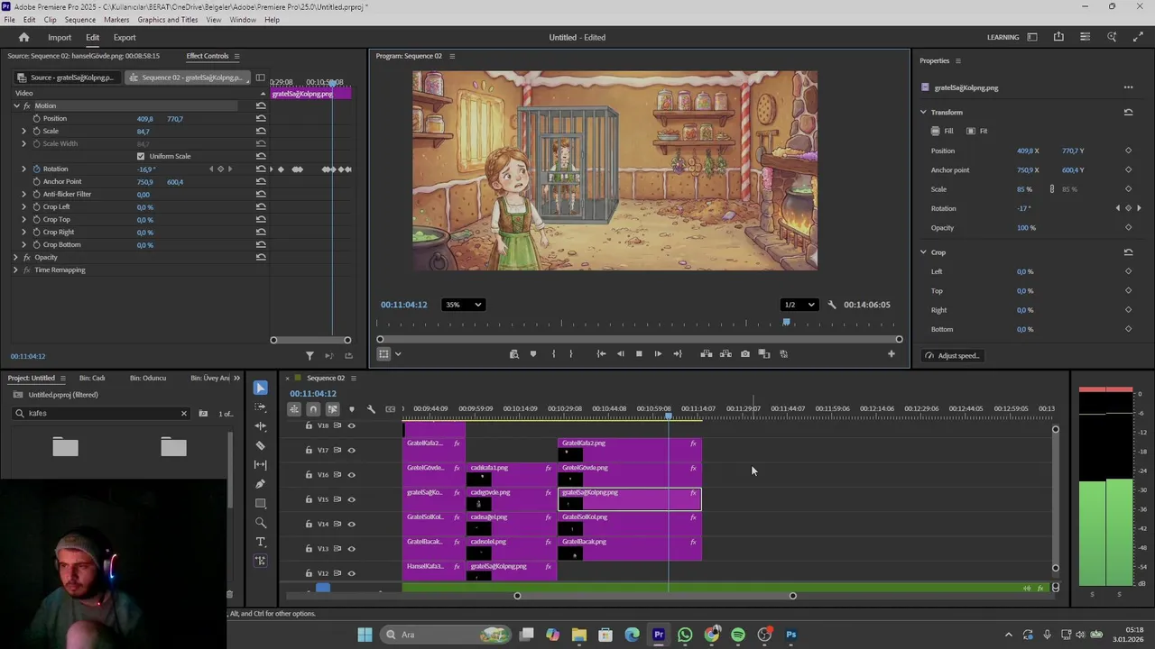Viewport: 1155px width, 649px height.
Task: Collapse the Motion effect group
Action: click(x=15, y=105)
